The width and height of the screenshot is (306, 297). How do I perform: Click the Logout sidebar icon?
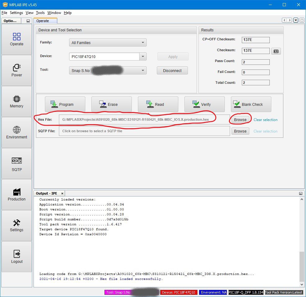[17, 257]
